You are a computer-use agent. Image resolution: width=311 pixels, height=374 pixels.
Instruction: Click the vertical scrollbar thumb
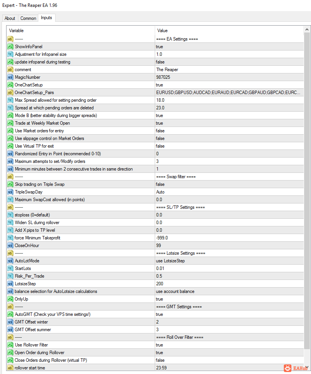point(307,191)
